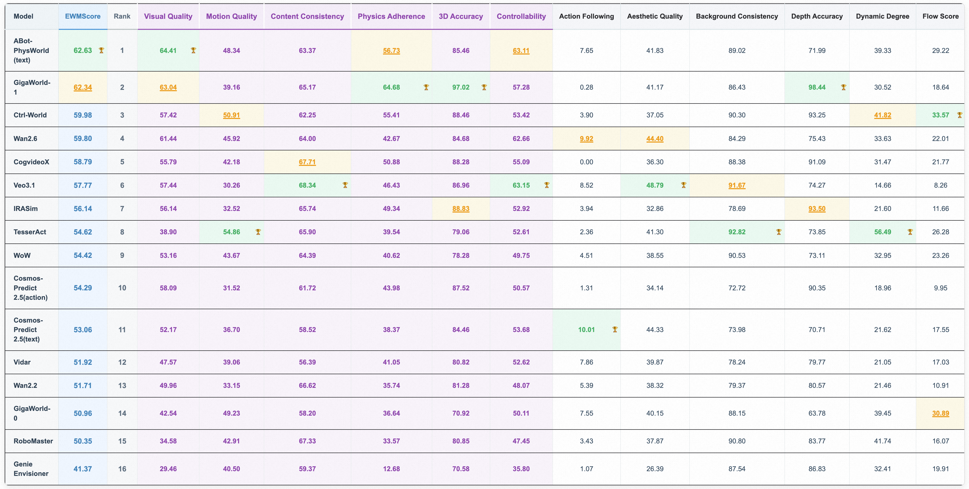Click the TesserAct model name
This screenshot has height=489, width=969.
coord(30,232)
